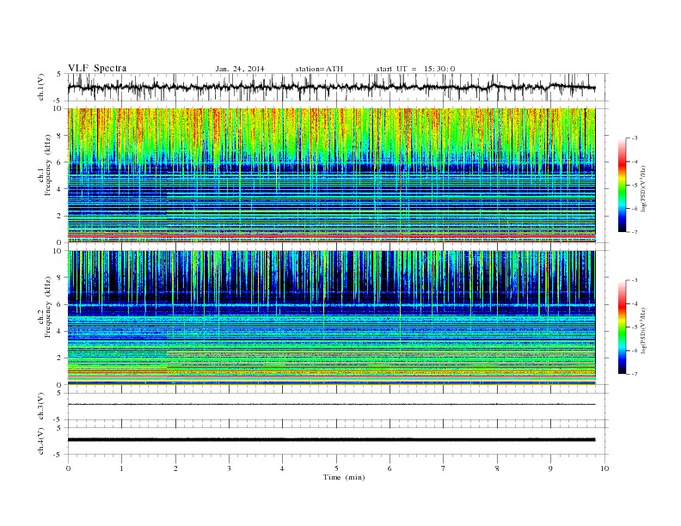Click time axis tick label "9"
Image resolution: width=681 pixels, height=526 pixels.
tap(550, 468)
